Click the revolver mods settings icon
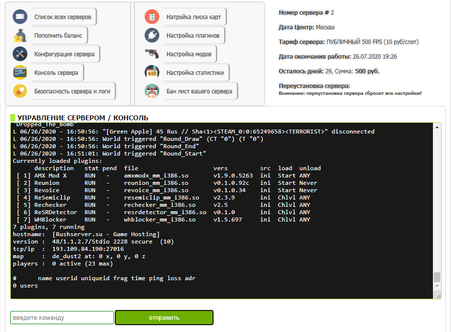Screen dimensions: 451x332 [x=152, y=54]
